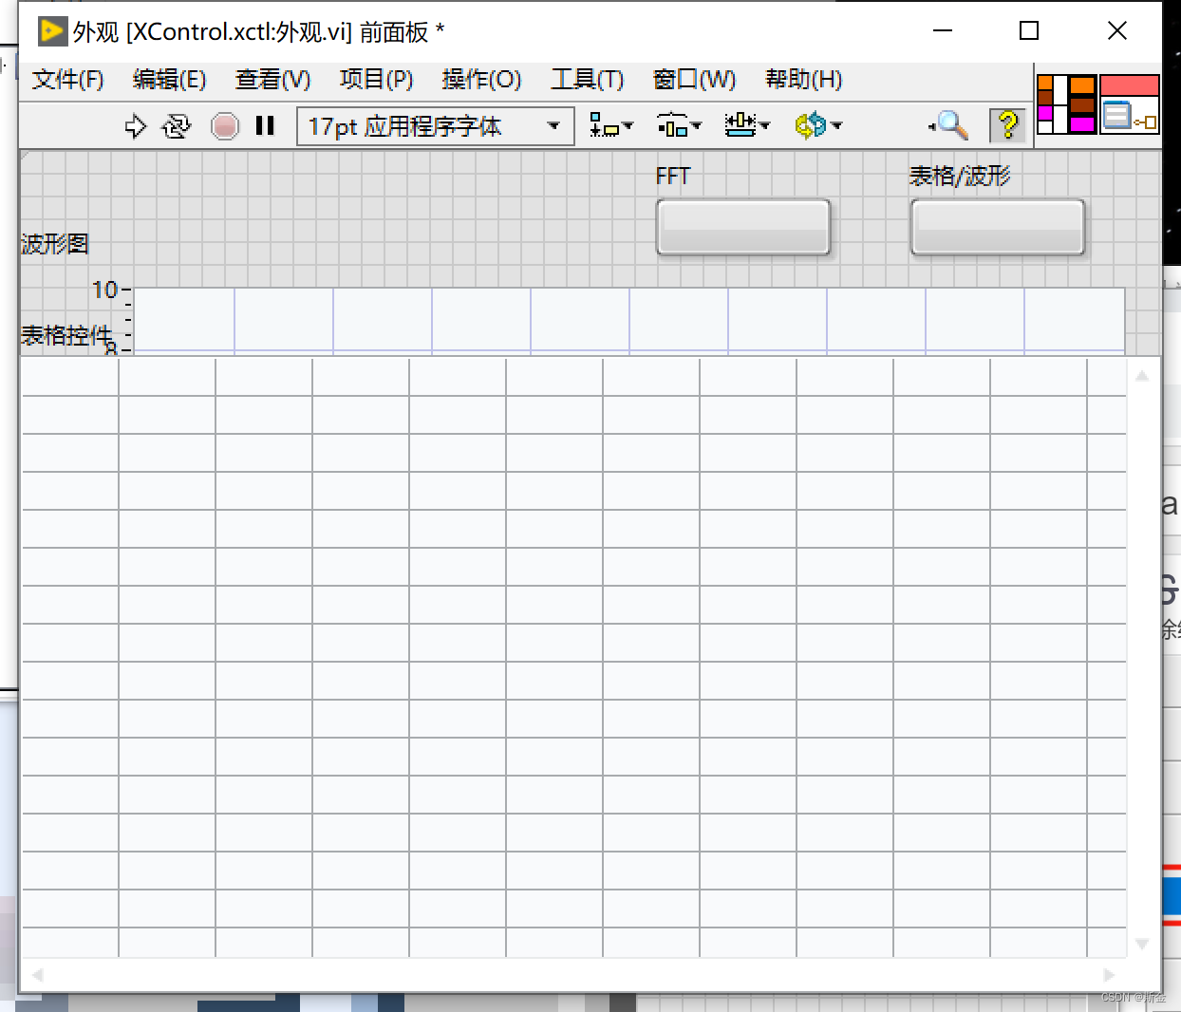Activate Context Help question mark icon
Image resolution: width=1181 pixels, height=1012 pixels.
point(1007,124)
